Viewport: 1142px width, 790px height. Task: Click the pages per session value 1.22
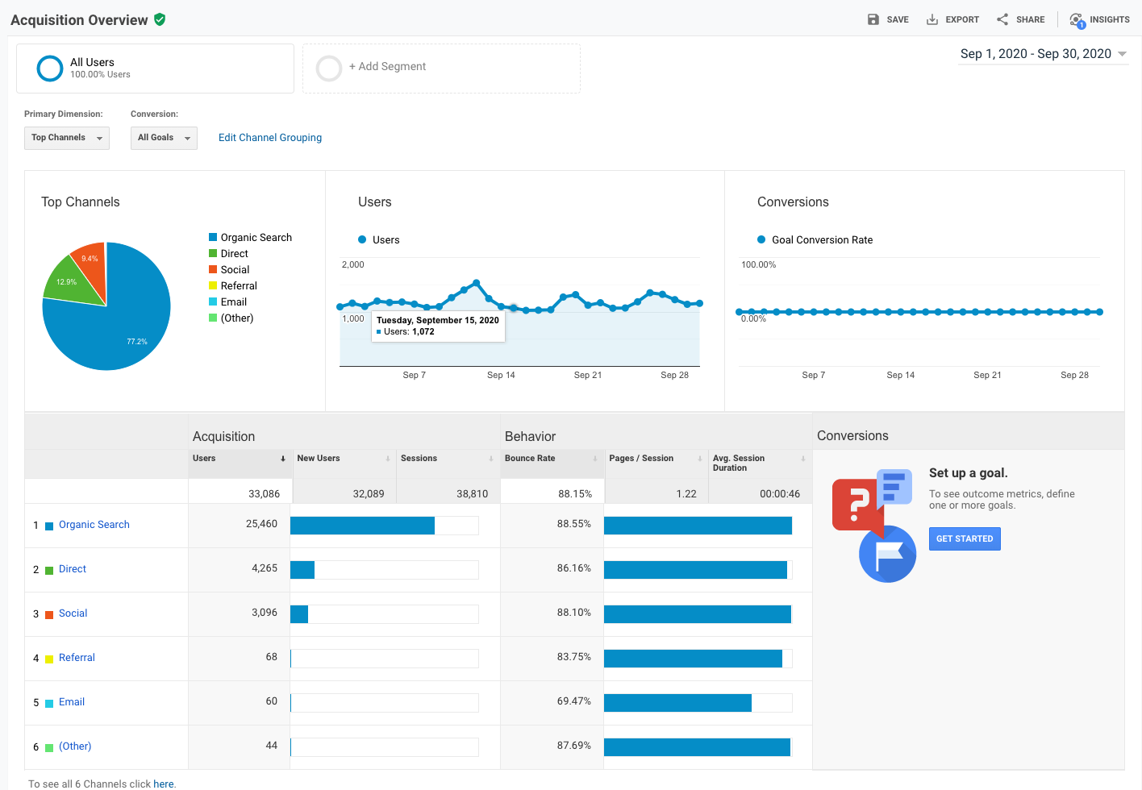click(686, 493)
